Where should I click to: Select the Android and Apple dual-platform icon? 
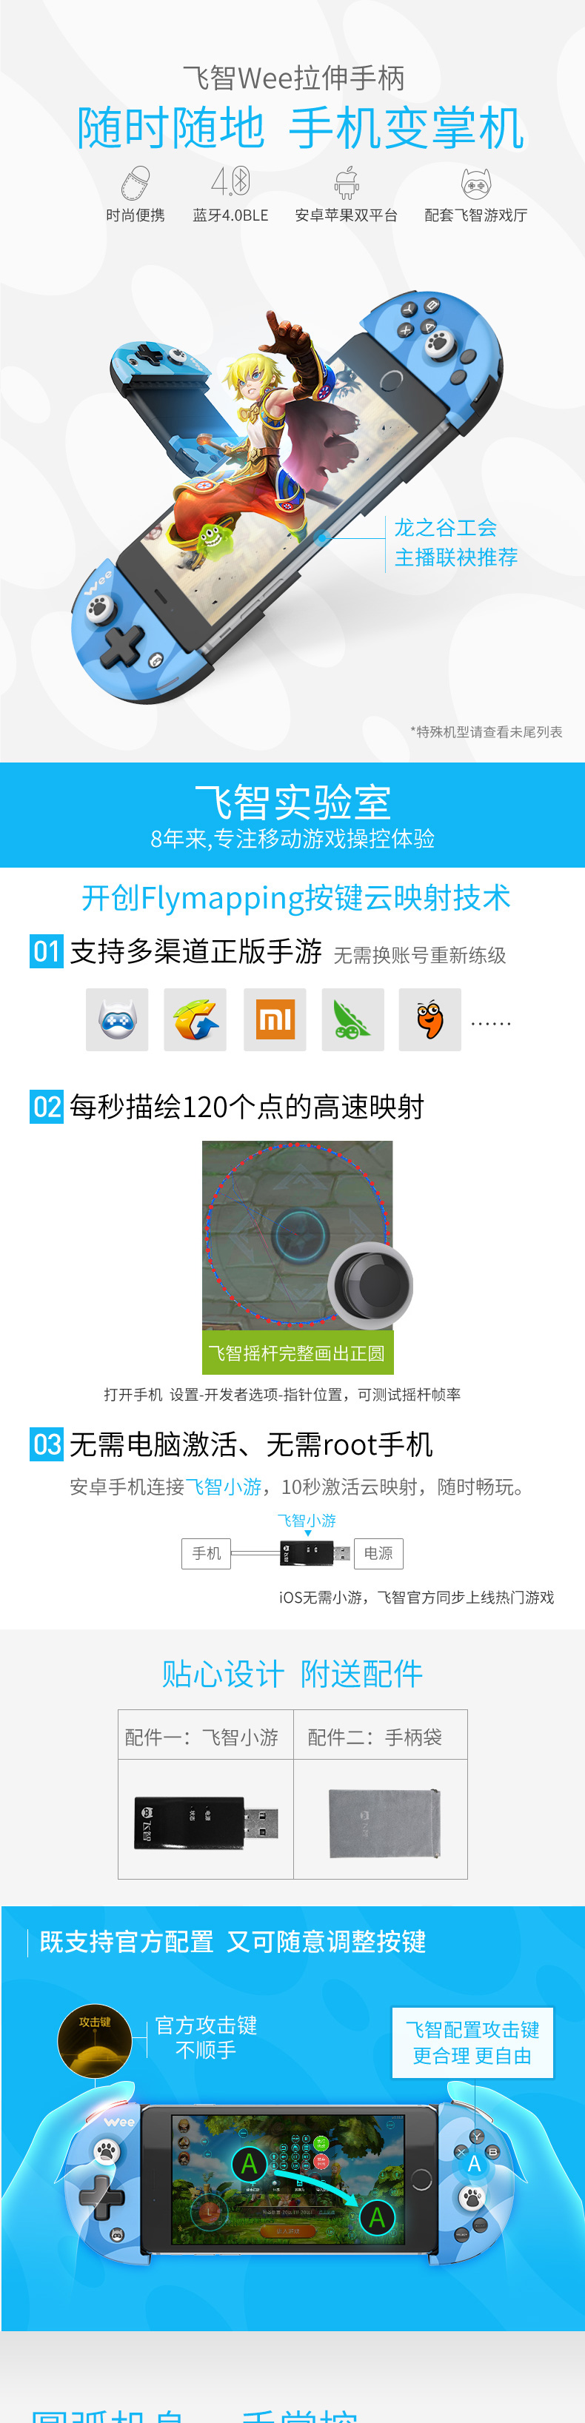(x=346, y=182)
